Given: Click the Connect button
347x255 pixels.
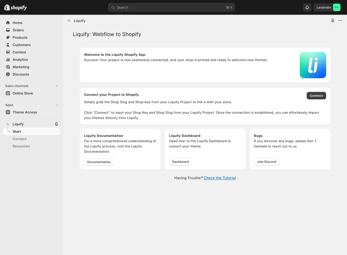Looking at the screenshot, I should point(316,96).
